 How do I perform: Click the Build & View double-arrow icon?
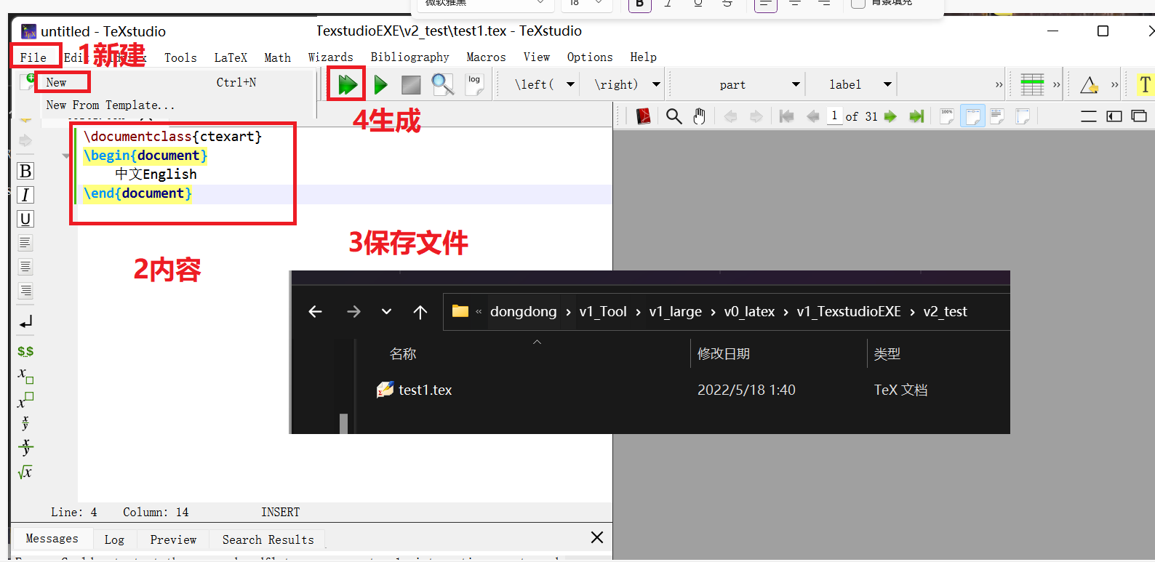tap(347, 84)
